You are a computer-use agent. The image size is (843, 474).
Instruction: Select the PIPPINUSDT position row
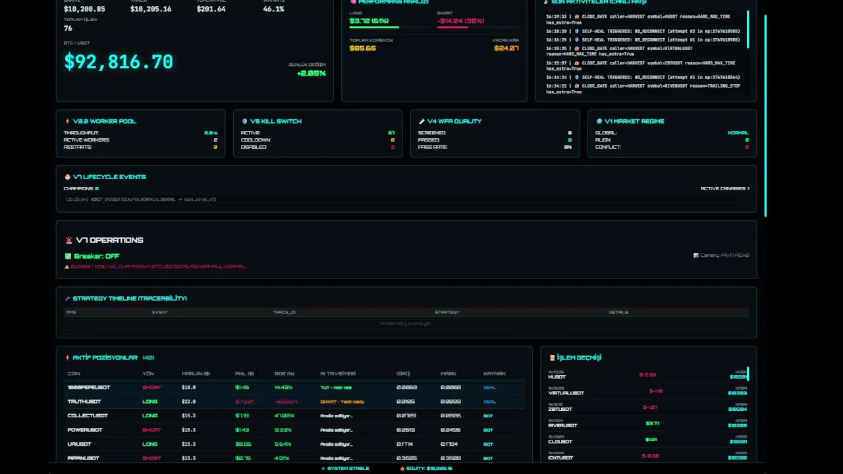pos(294,458)
